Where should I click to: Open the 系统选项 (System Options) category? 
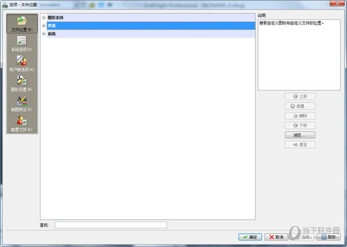22,44
